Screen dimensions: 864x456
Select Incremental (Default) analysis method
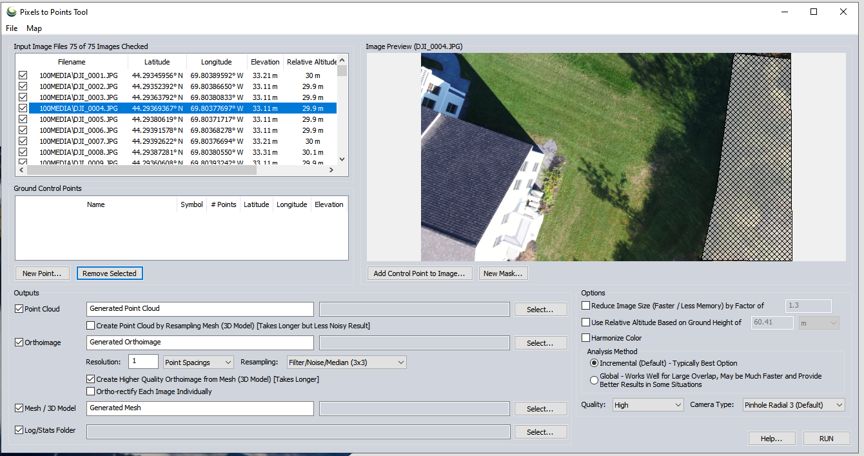[x=594, y=363]
